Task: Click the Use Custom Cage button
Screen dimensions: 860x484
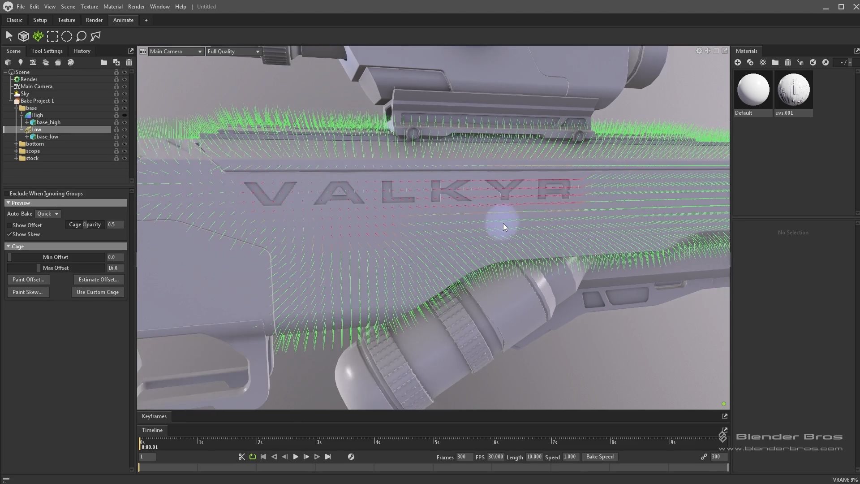Action: (x=98, y=292)
